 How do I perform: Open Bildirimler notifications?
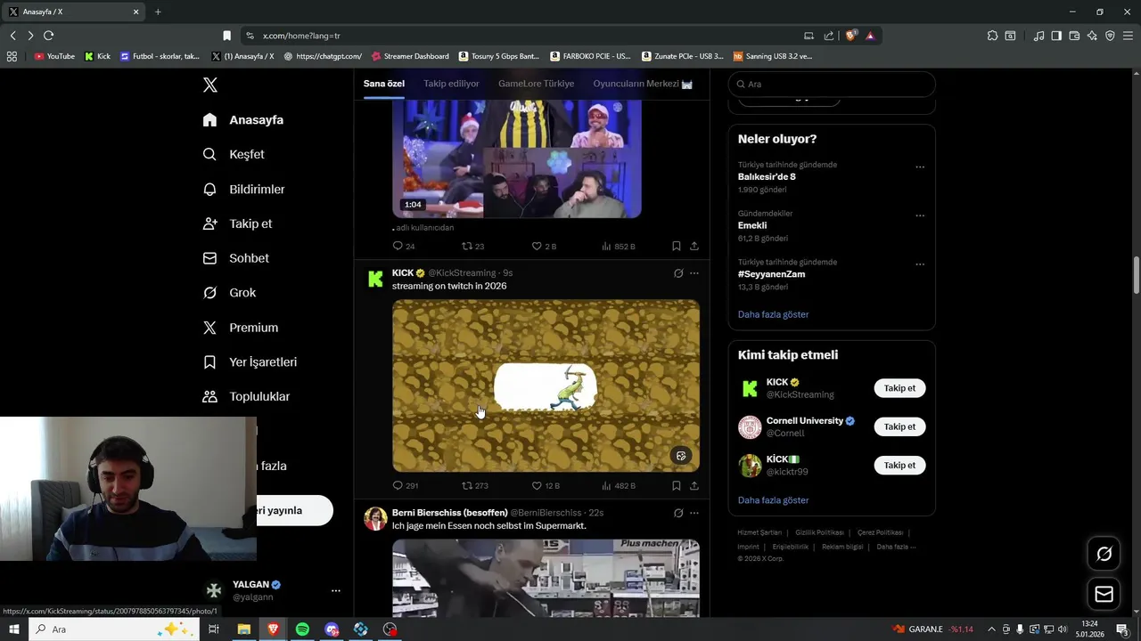click(244, 189)
